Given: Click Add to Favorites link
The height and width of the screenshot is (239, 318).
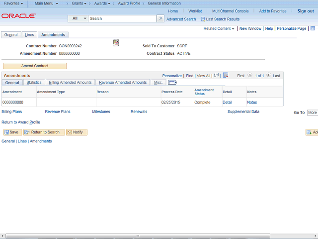Looking at the screenshot, I should 273,11.
